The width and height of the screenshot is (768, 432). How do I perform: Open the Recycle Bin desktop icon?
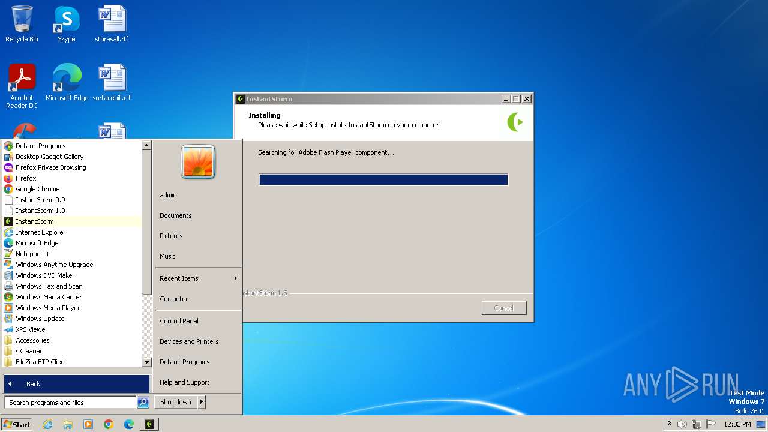[22, 24]
